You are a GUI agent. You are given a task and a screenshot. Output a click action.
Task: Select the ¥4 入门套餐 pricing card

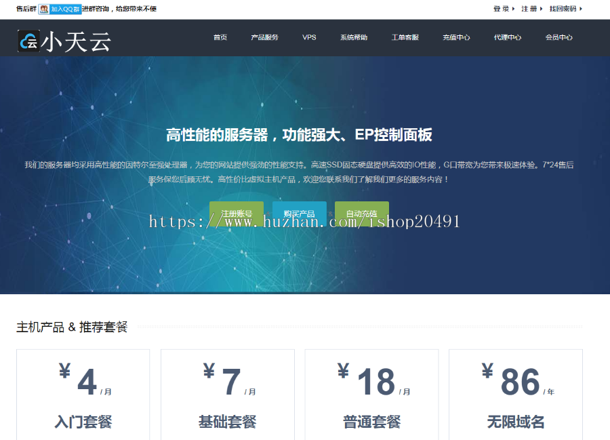pyautogui.click(x=83, y=395)
